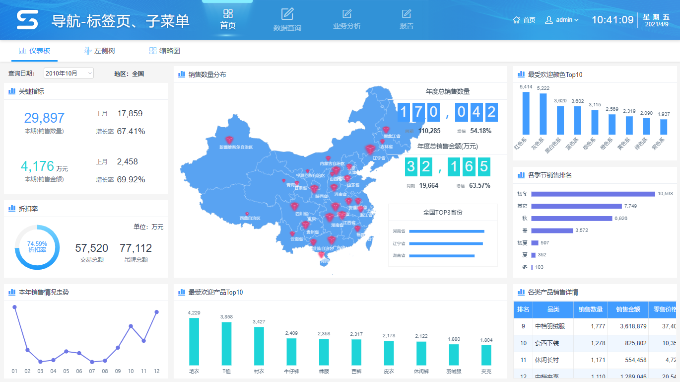Switch to the 左侧树 tab

pos(100,51)
